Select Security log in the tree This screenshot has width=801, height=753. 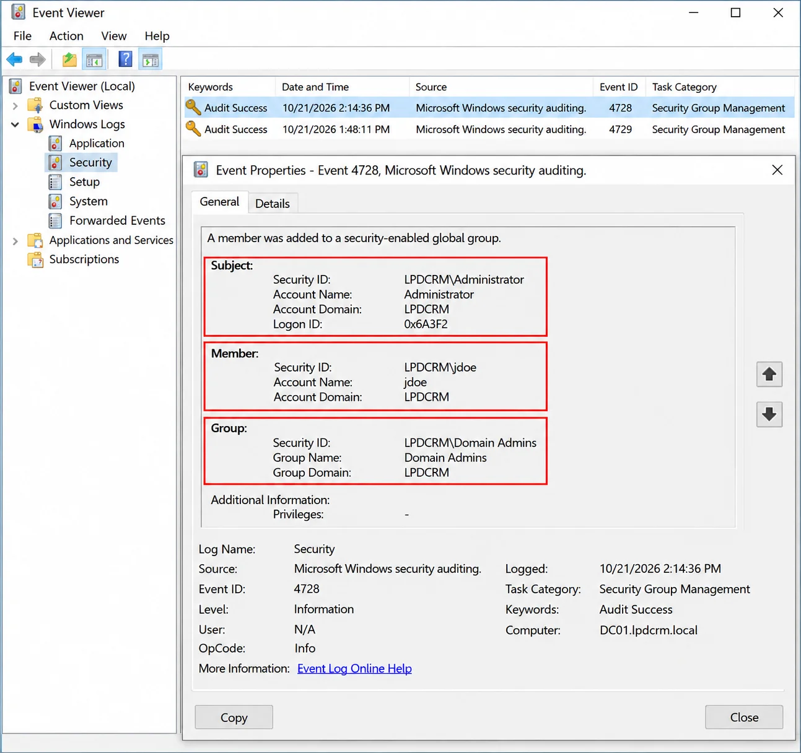90,162
